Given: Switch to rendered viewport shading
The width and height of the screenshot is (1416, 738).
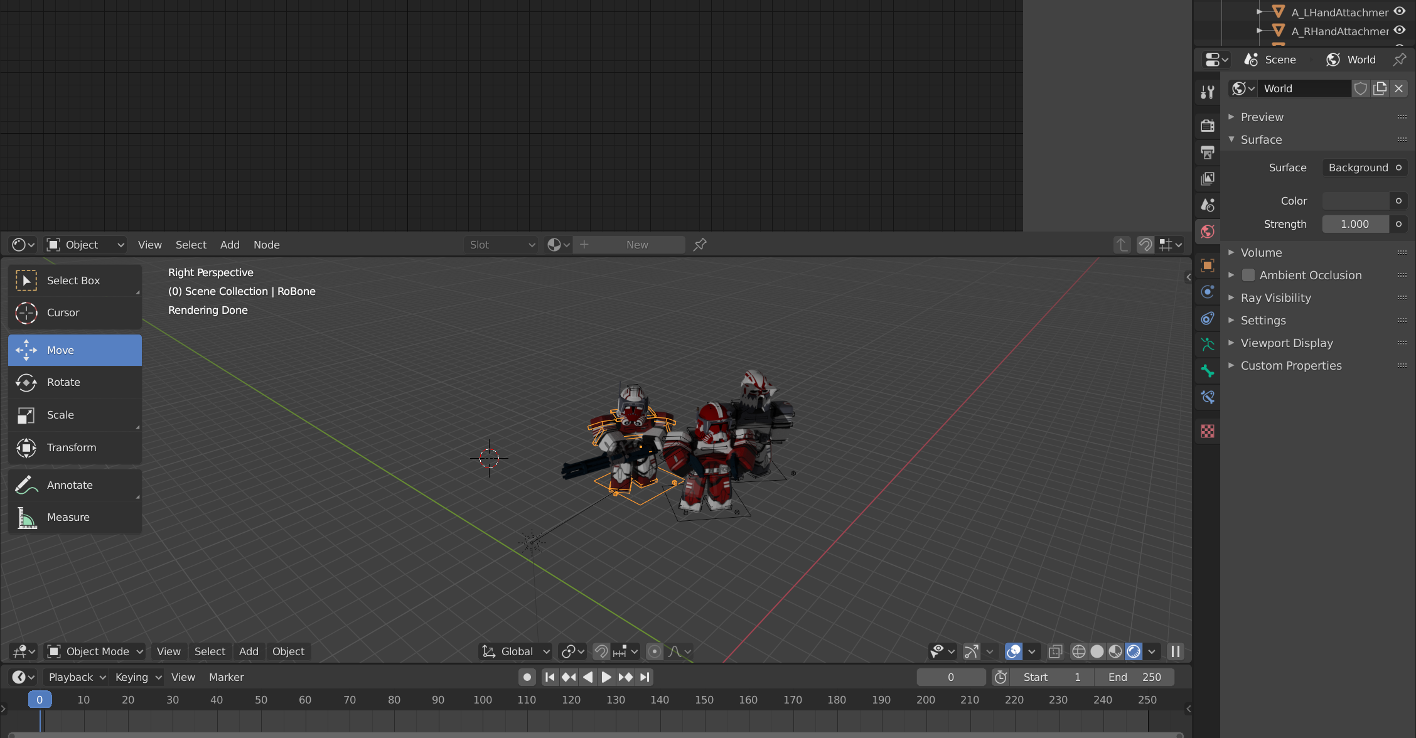Looking at the screenshot, I should pos(1134,651).
